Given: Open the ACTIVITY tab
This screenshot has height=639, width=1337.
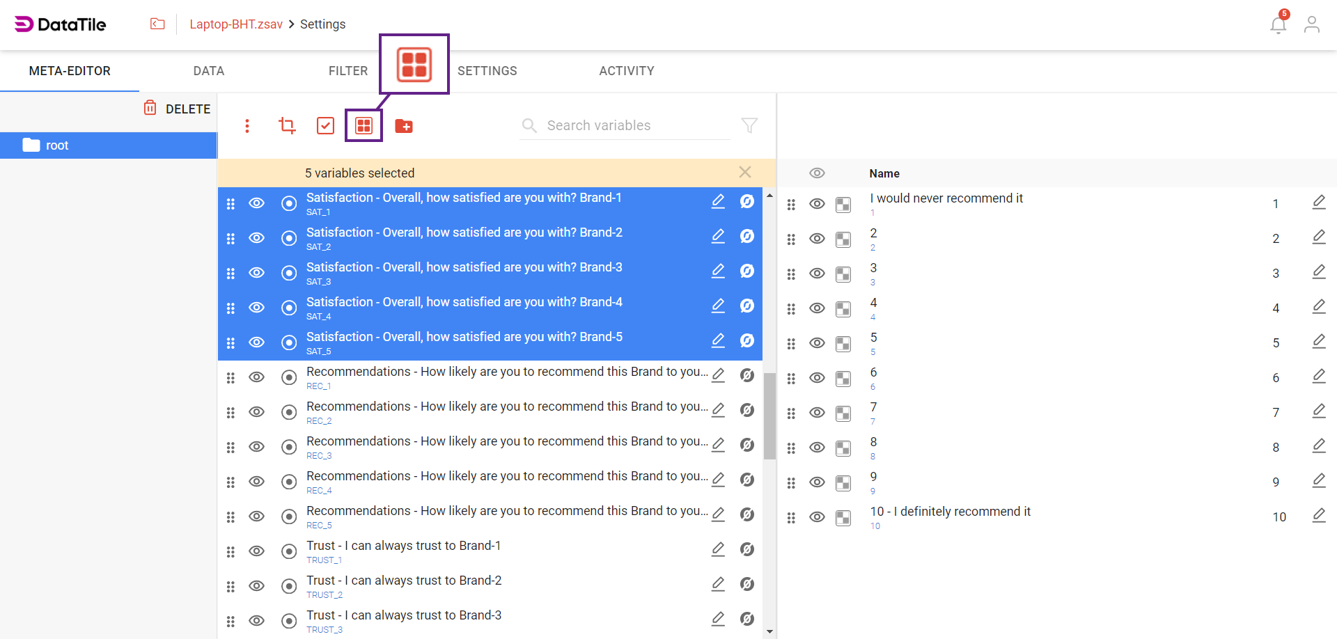Looking at the screenshot, I should pyautogui.click(x=626, y=70).
